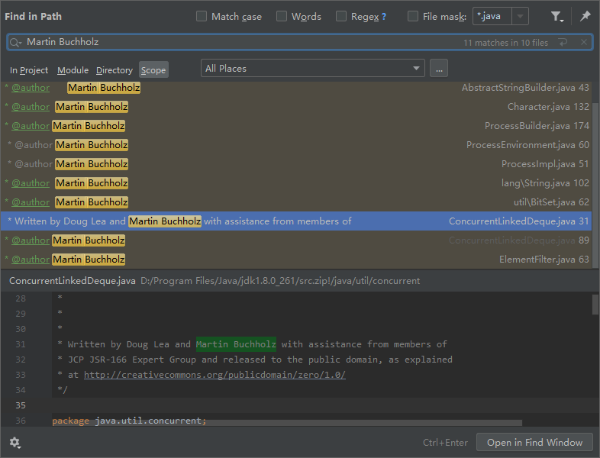Image resolution: width=600 pixels, height=458 pixels.
Task: Open Regex help question mark
Action: coord(384,17)
